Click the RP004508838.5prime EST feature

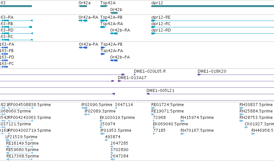[21, 108]
